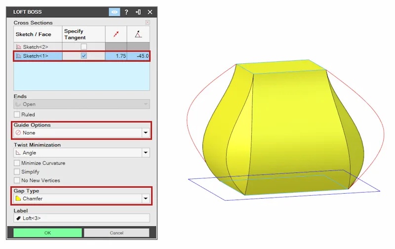Click the pin/dock panel icon
395x249 pixels.
138,12
